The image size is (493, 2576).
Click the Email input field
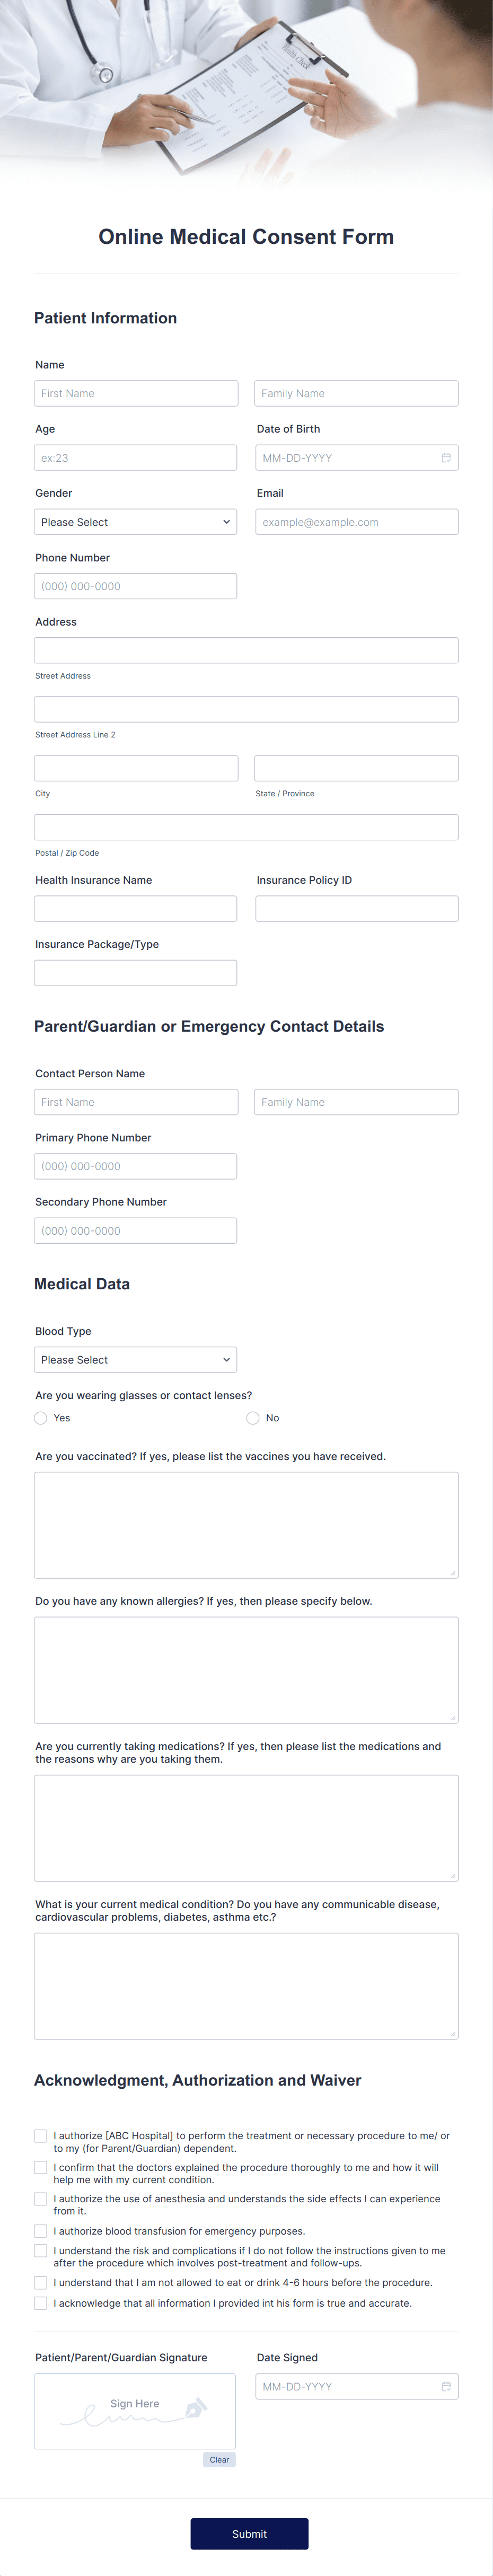(x=357, y=522)
